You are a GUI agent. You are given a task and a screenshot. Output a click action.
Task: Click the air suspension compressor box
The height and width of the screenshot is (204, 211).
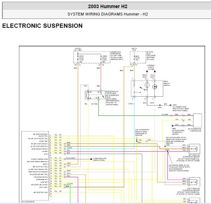(197, 120)
